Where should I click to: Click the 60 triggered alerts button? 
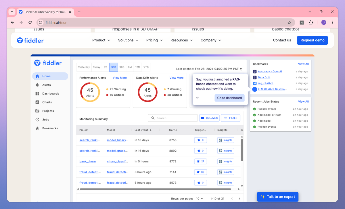(x=201, y=172)
